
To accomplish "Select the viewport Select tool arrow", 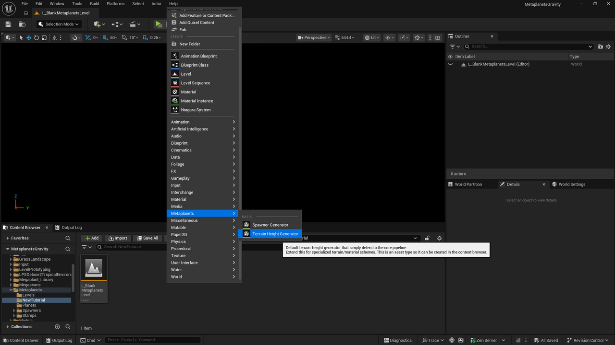I will tap(21, 38).
